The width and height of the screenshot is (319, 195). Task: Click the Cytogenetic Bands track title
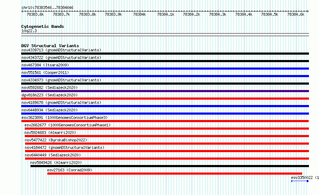click(43, 26)
